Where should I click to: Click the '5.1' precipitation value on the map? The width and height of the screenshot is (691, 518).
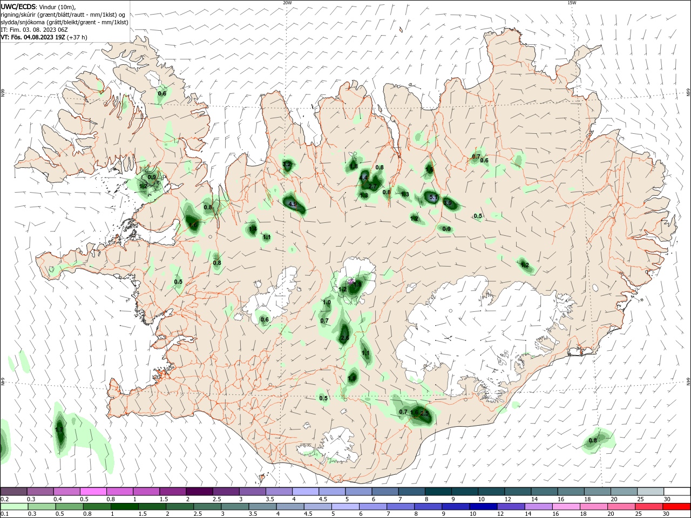[x=433, y=197]
